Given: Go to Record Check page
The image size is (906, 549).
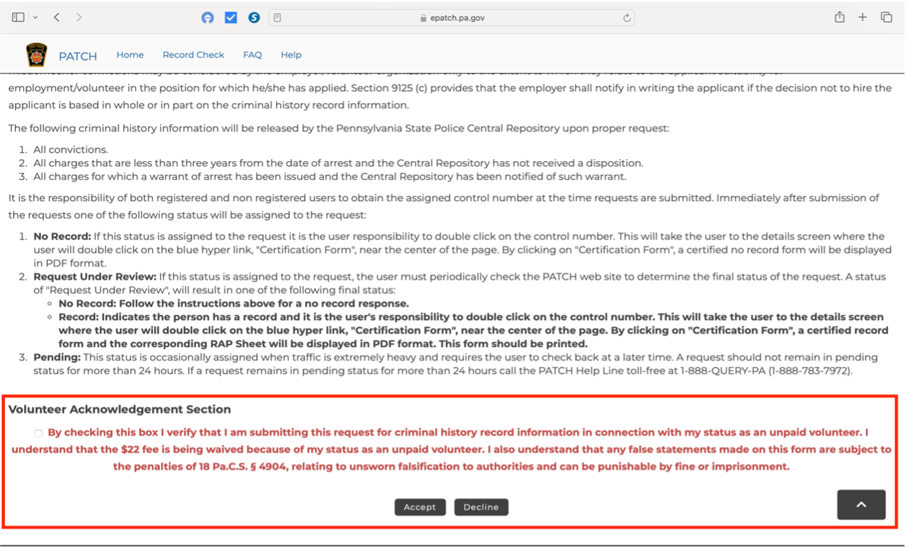Looking at the screenshot, I should (x=193, y=55).
